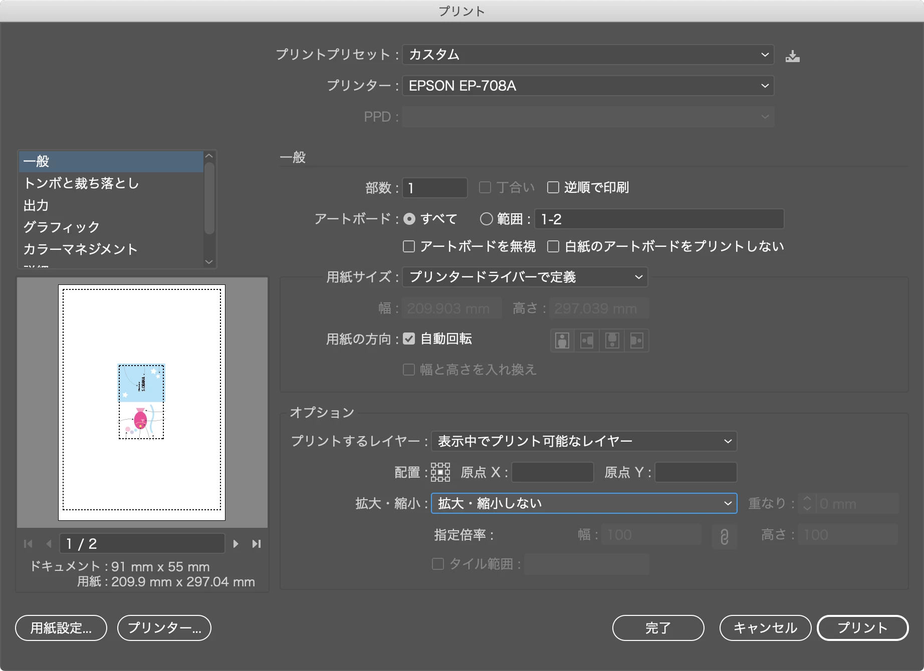Open the プリントプリセット dropdown
924x671 pixels.
[588, 55]
